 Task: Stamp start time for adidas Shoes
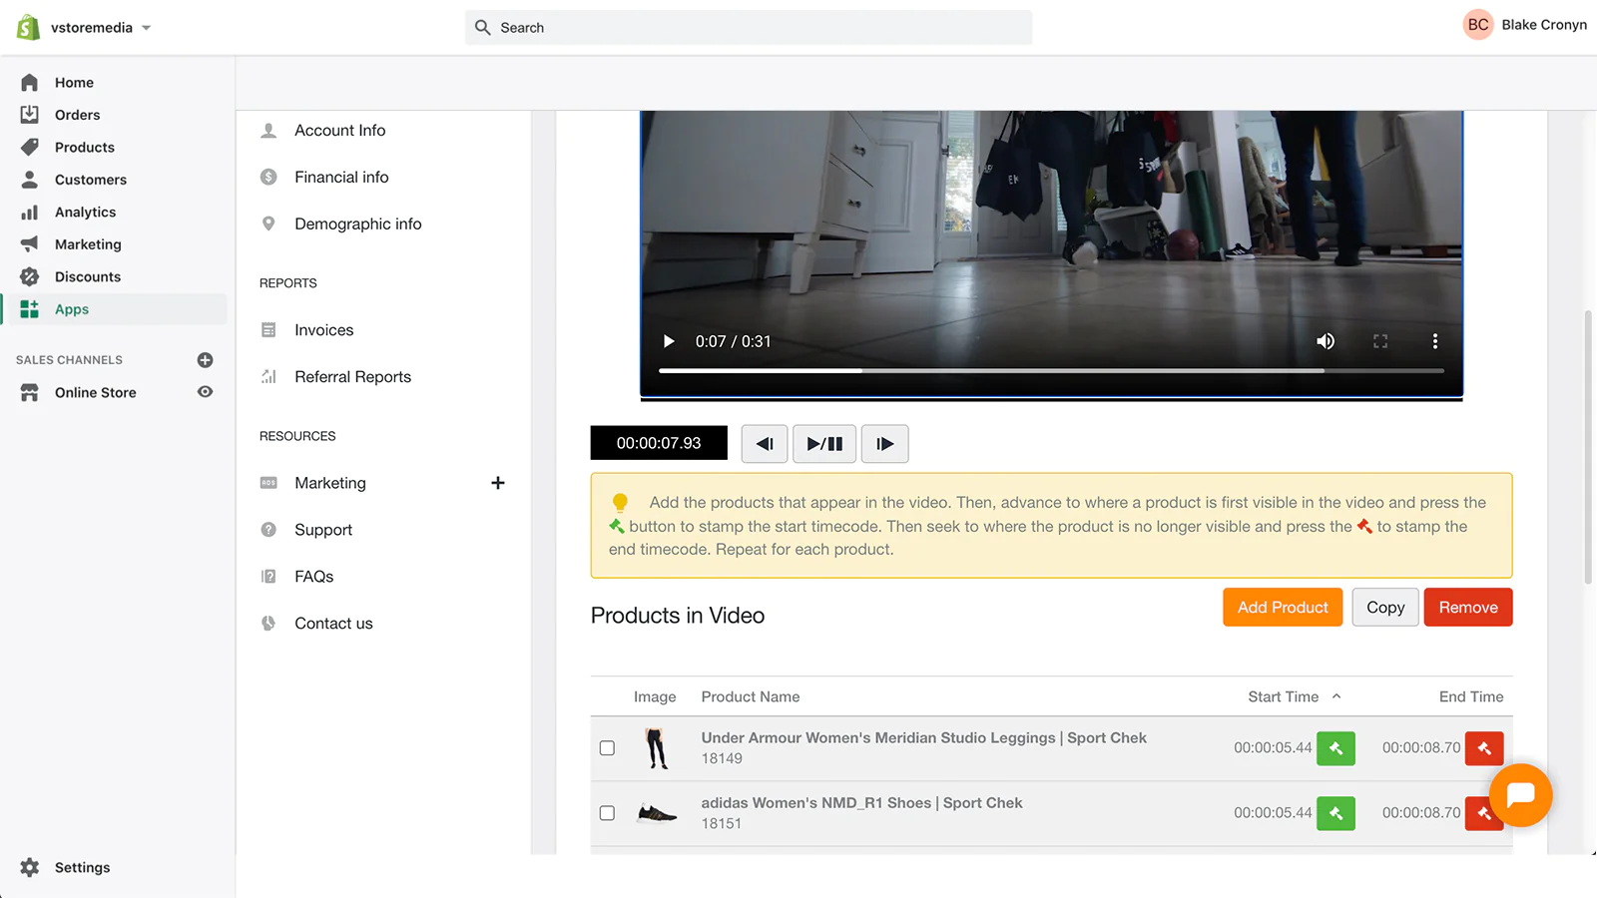tap(1335, 813)
